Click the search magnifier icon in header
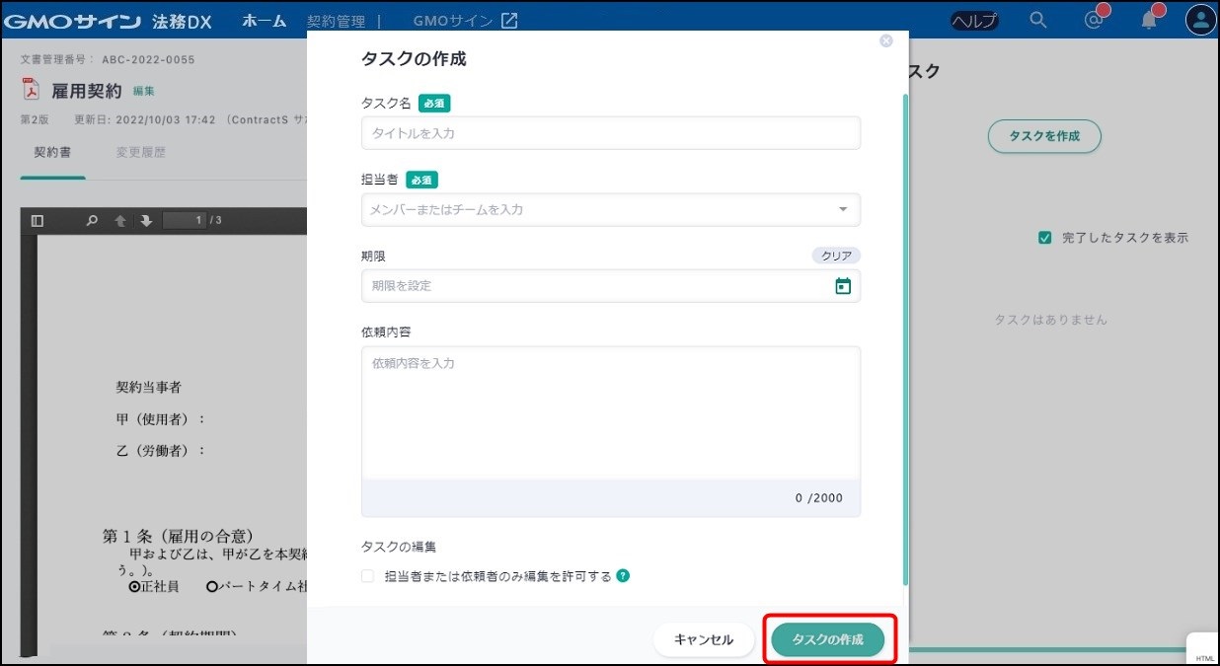Screen dimensions: 1220x666 pos(1037,20)
